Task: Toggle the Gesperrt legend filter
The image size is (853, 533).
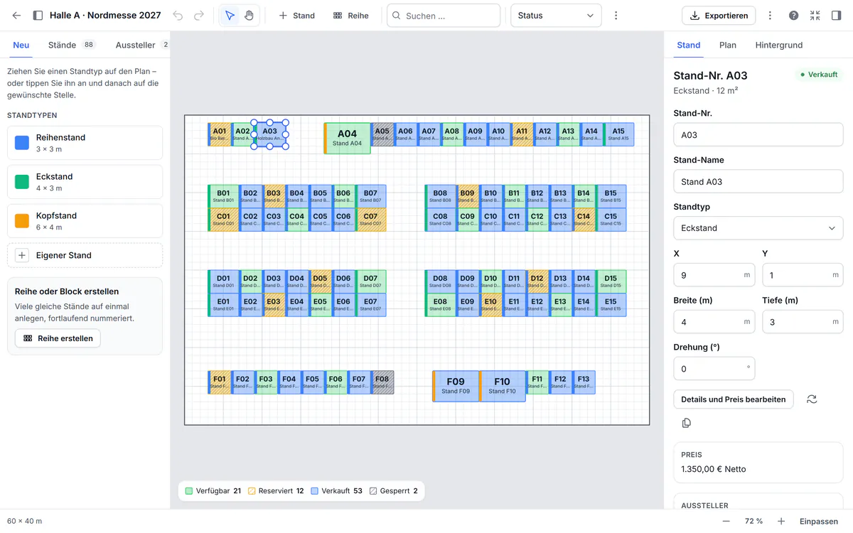Action: tap(393, 491)
